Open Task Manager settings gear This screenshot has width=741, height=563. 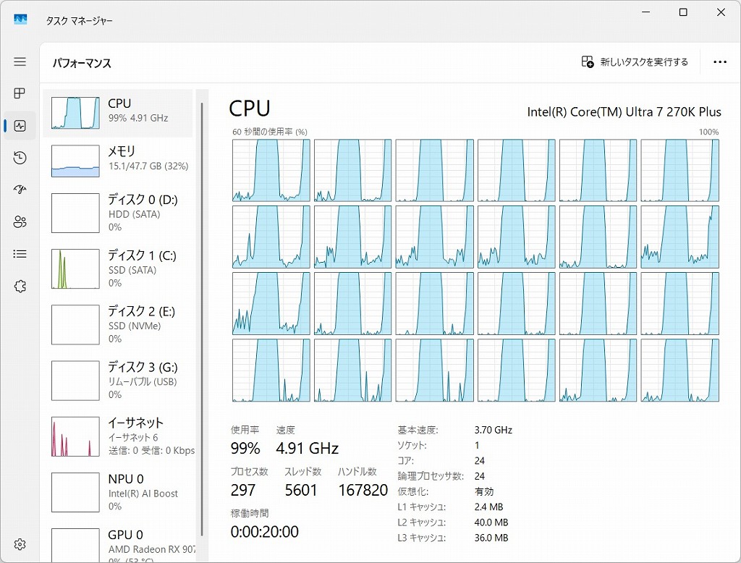coord(20,544)
